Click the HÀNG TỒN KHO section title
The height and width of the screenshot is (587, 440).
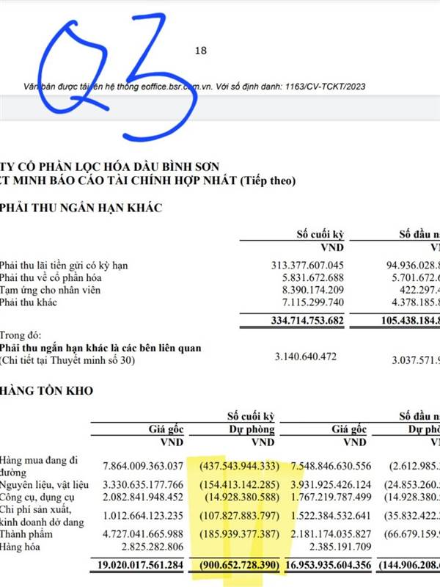[x=46, y=391]
